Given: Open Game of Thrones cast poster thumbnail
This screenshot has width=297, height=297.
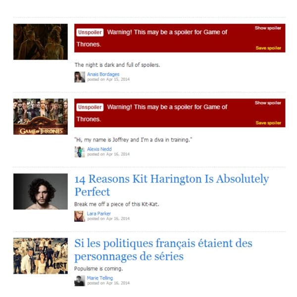Looking at the screenshot, I should (41, 117).
